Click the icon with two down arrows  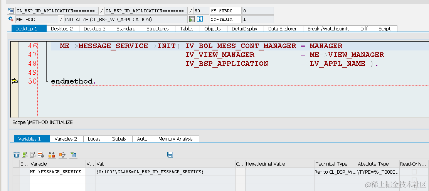[52, 155]
